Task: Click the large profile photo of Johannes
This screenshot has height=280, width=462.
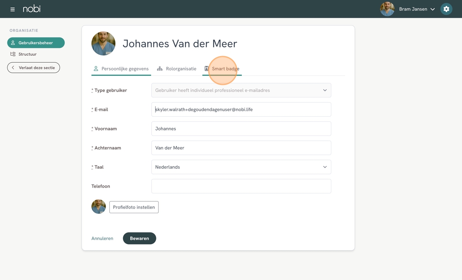Action: [x=103, y=43]
